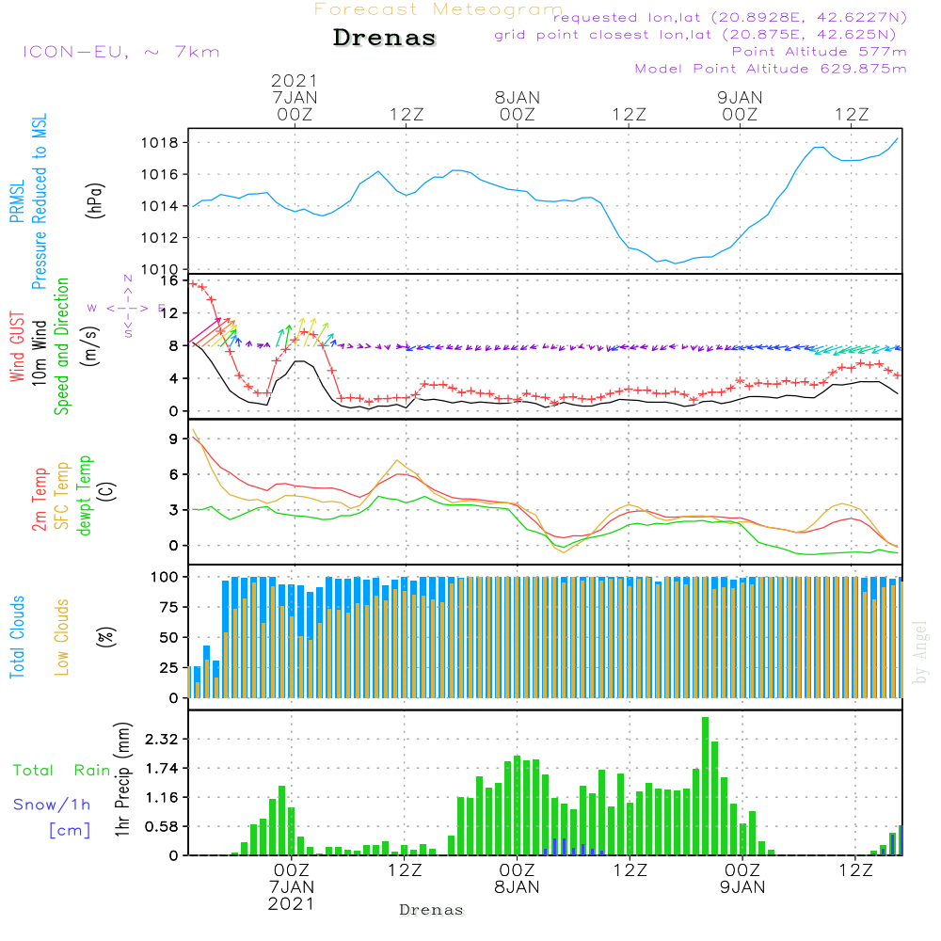Click the "1018" pressure axis value
This screenshot has height=941, width=941.
tap(160, 143)
